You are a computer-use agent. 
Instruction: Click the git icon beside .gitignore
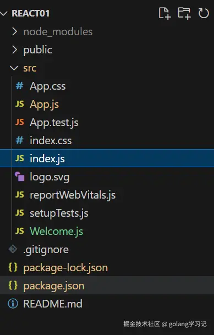tap(13, 249)
